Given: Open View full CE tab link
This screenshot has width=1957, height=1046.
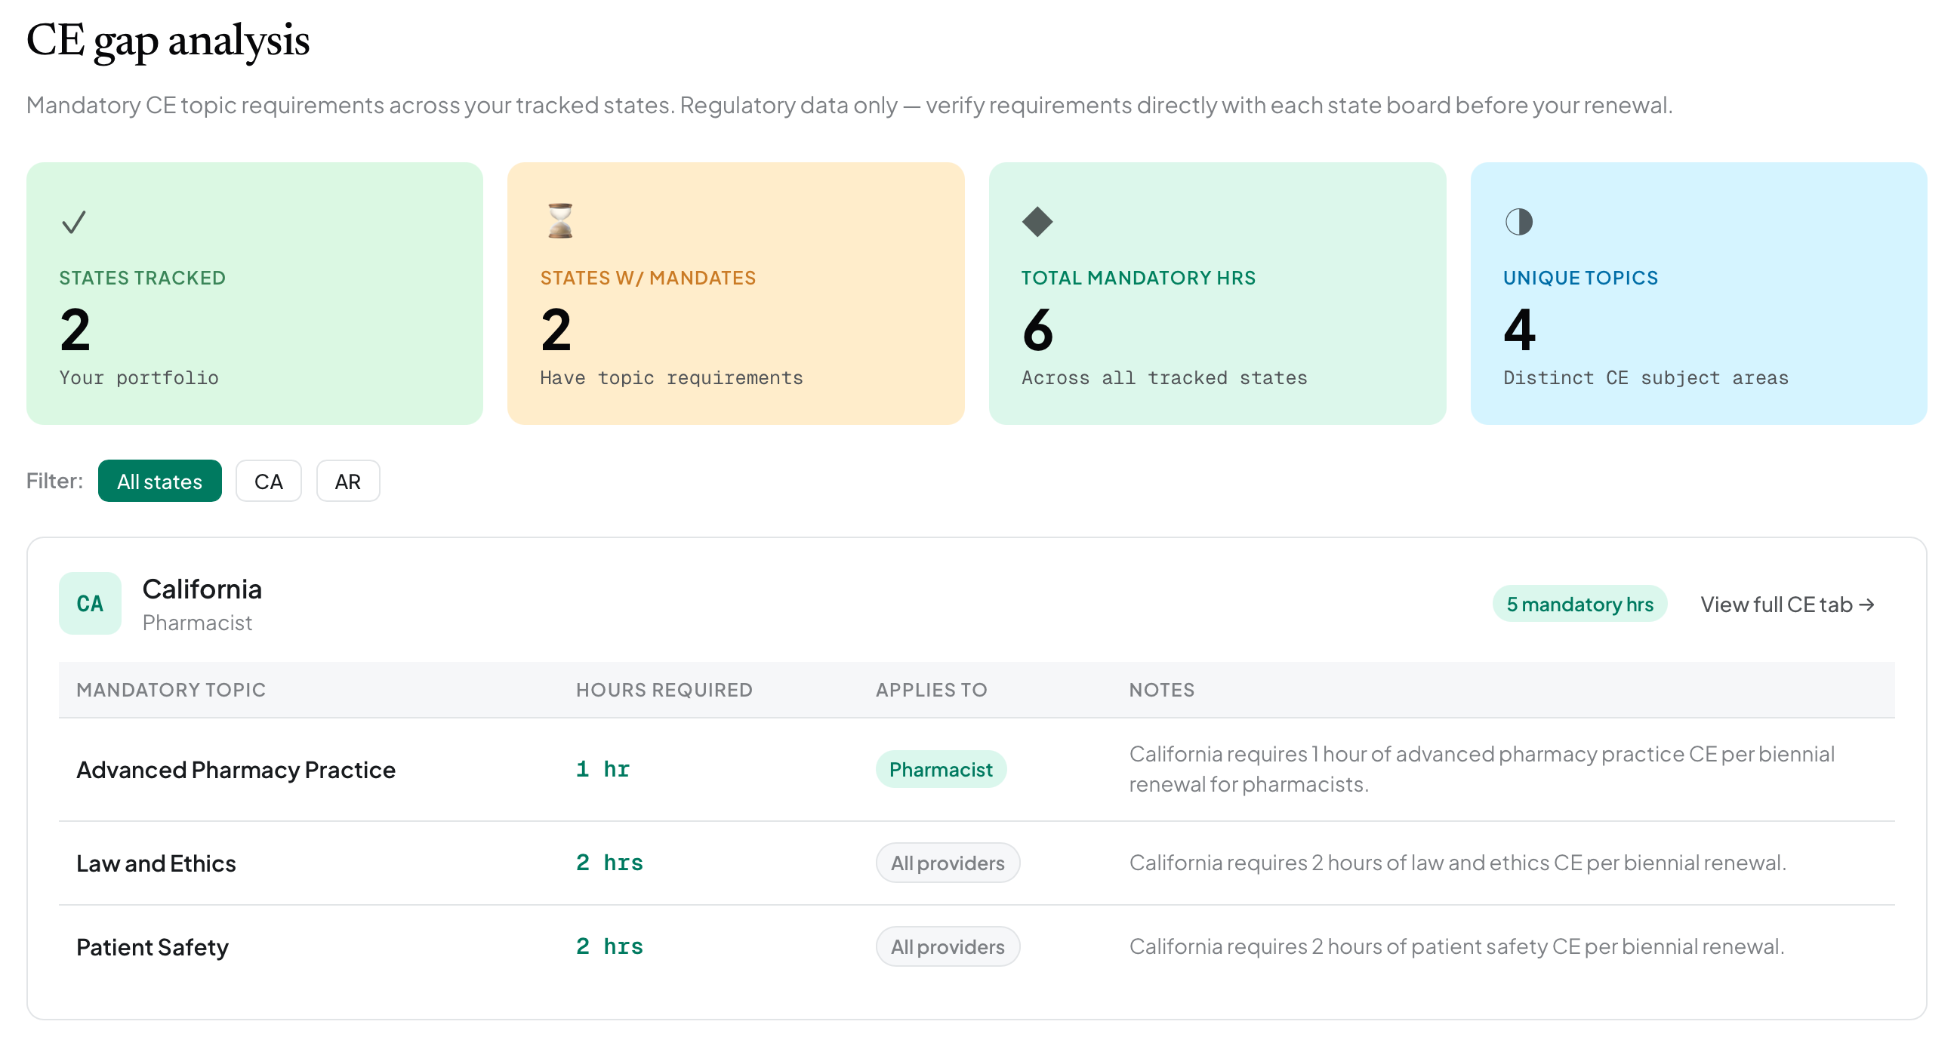Looking at the screenshot, I should tap(1786, 604).
